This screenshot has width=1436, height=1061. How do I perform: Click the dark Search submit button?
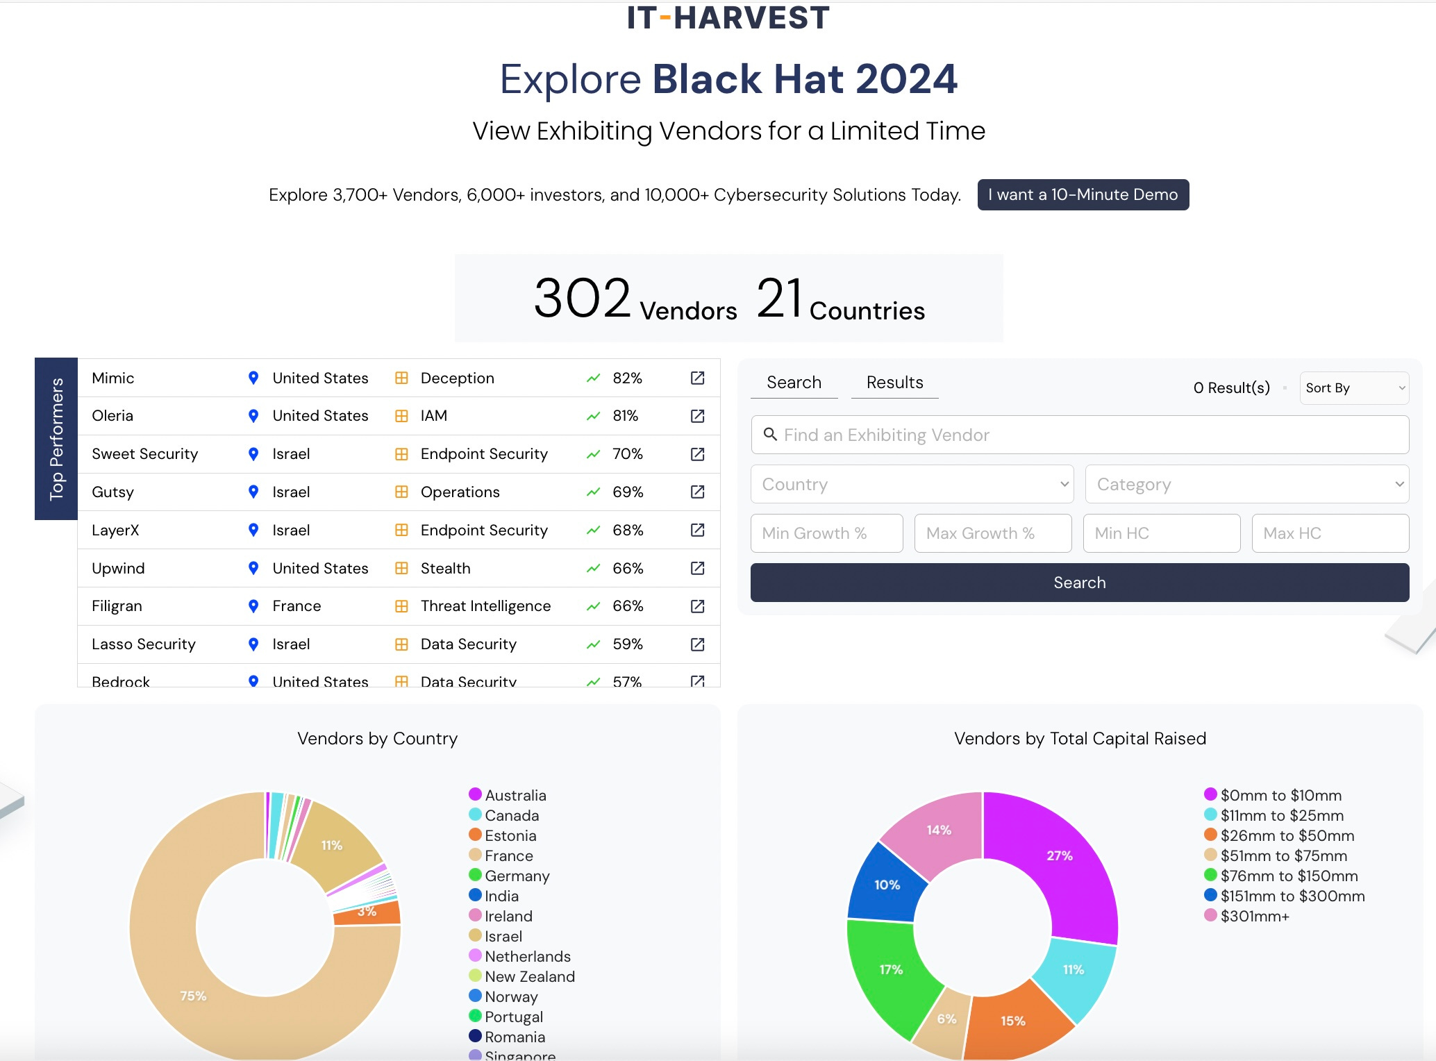point(1080,583)
